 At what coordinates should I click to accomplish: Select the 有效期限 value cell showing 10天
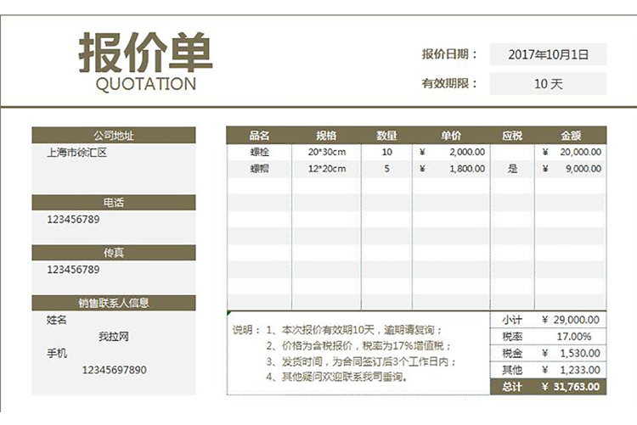pyautogui.click(x=548, y=84)
